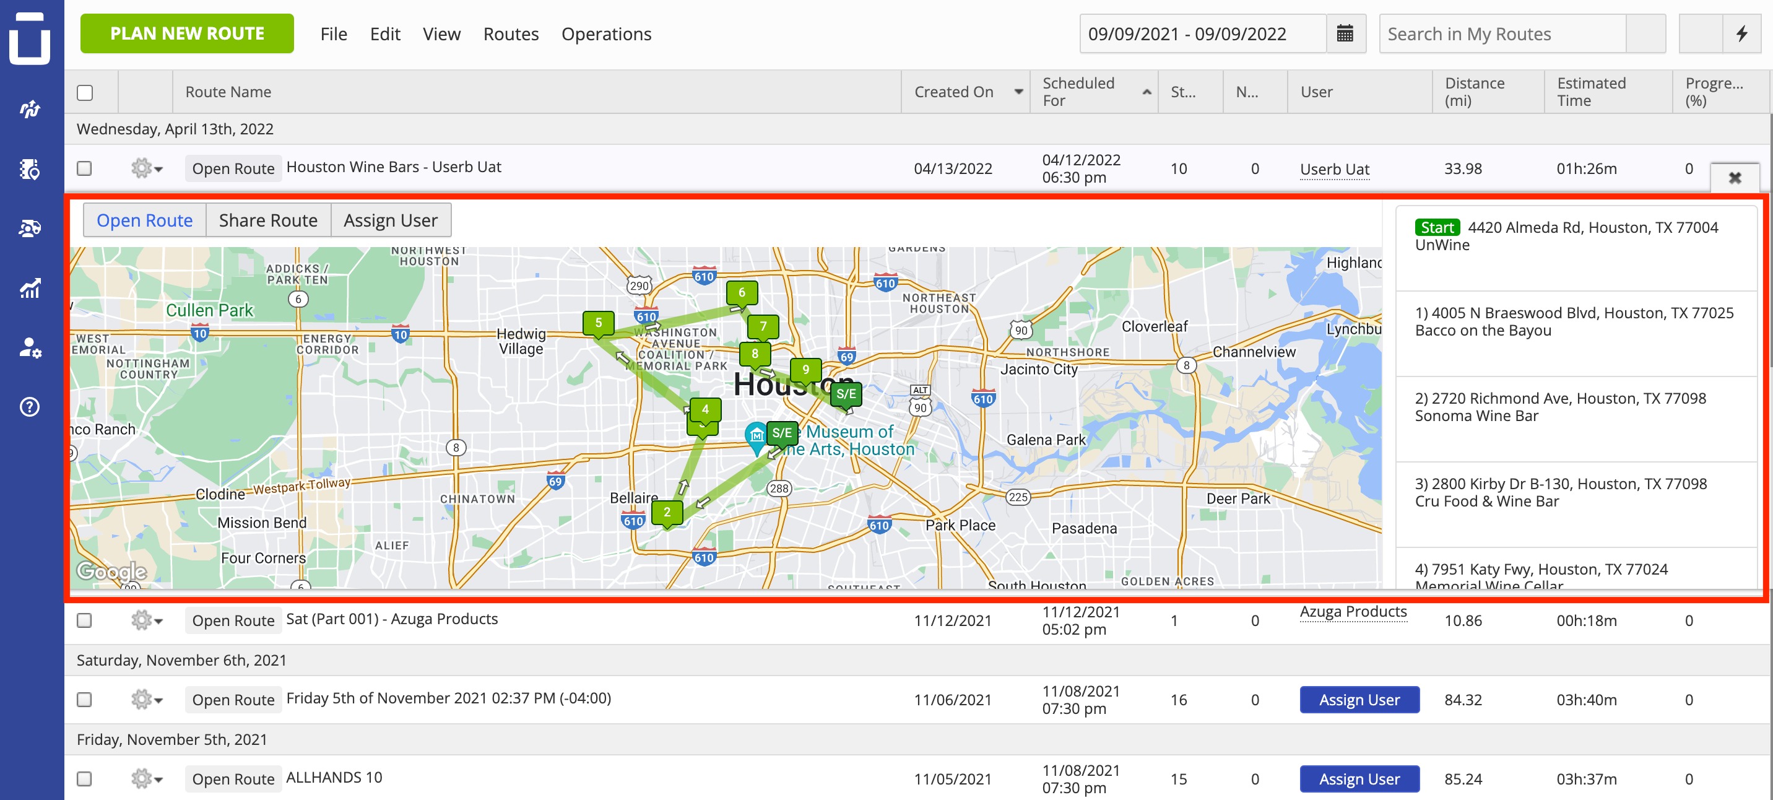Check the ALLHANDS 10 route checkbox
The image size is (1773, 800).
pos(84,779)
